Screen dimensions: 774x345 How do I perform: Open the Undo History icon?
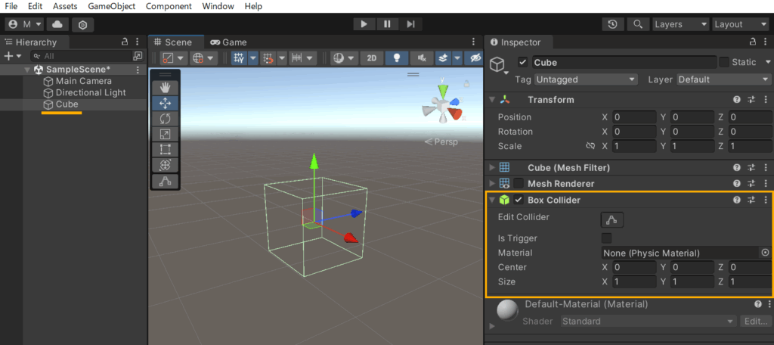612,24
